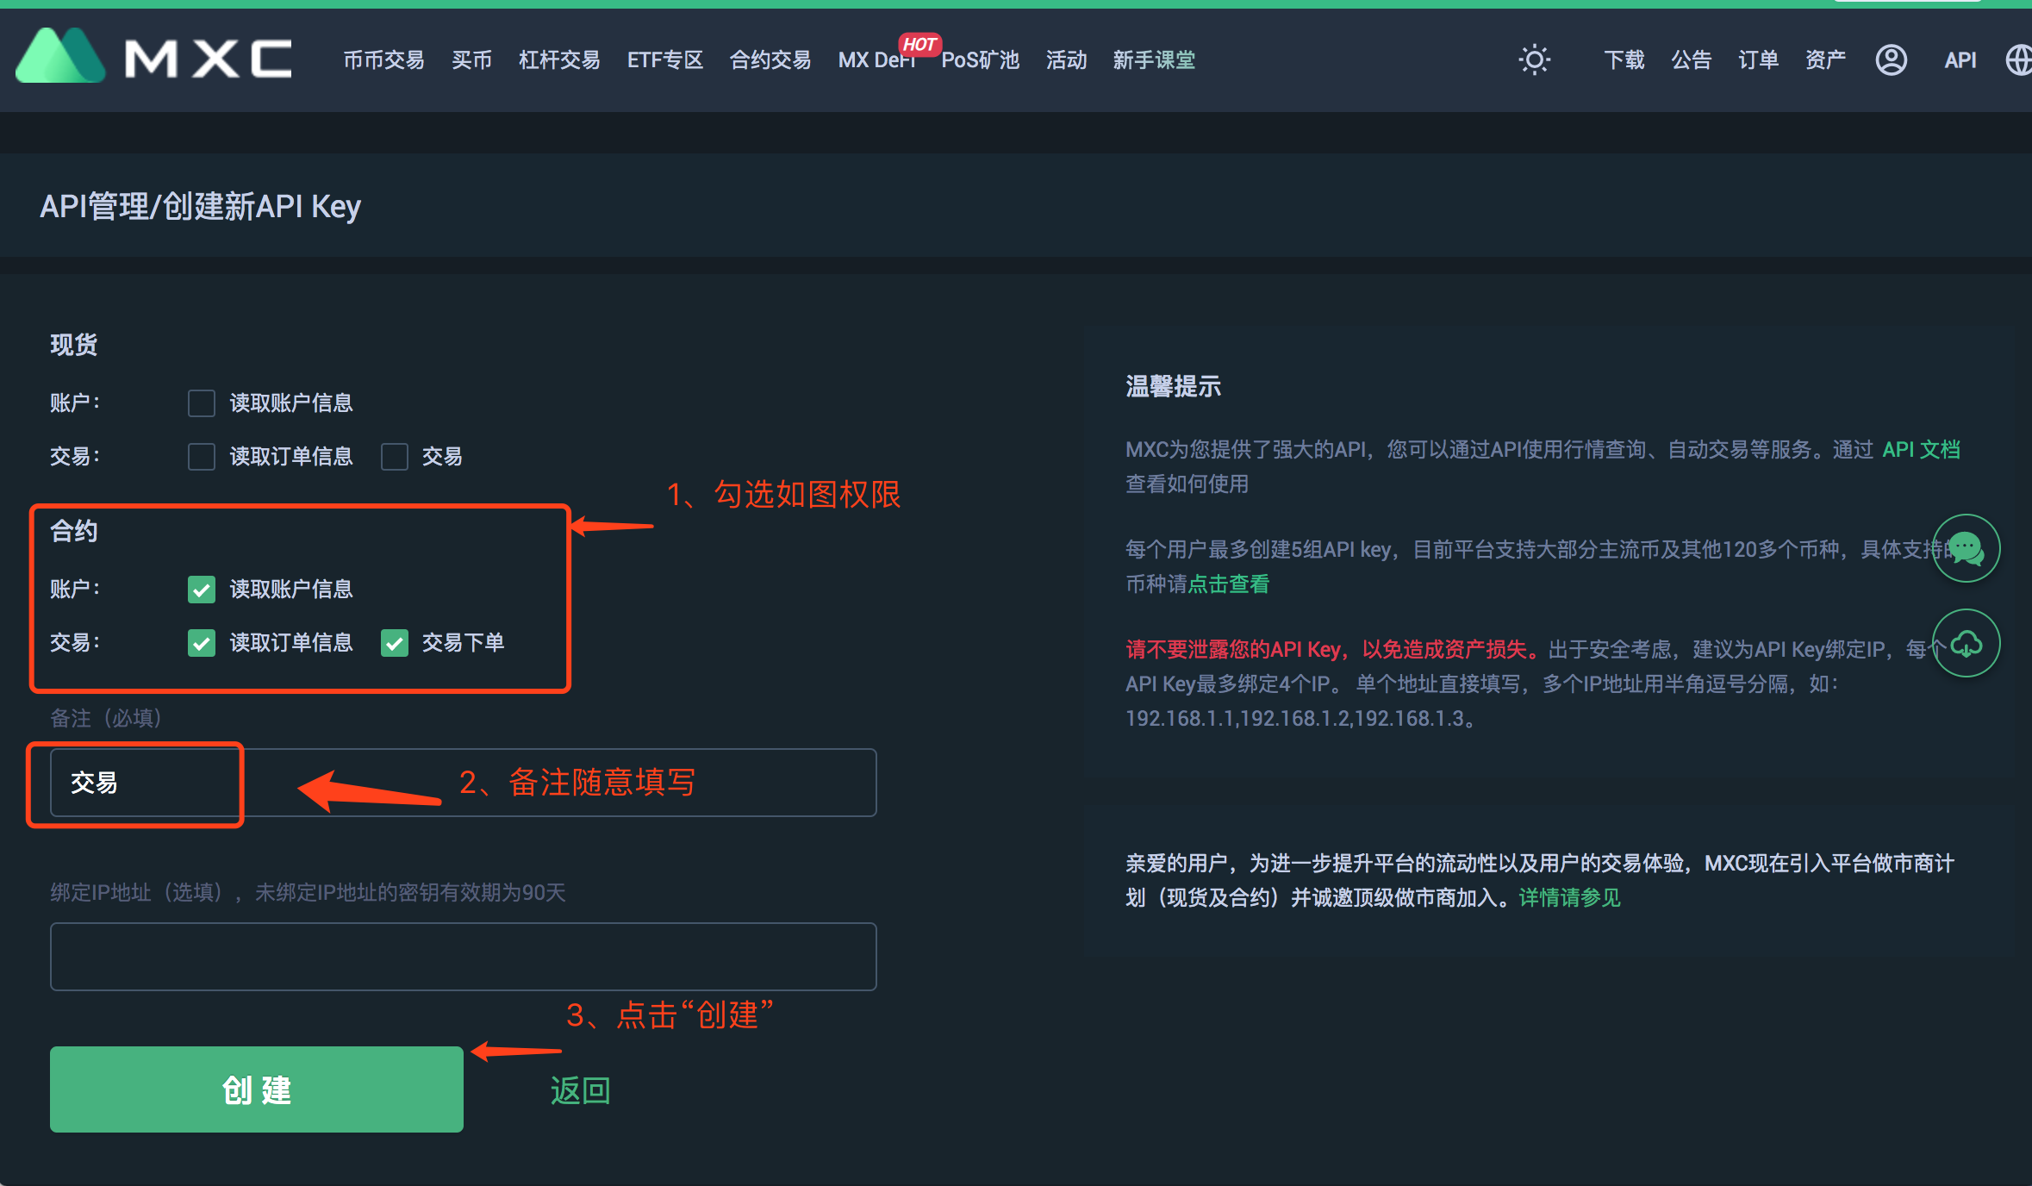Screen dimensions: 2032x1186
Task: Check 现货 读取账户信息 checkbox
Action: (202, 403)
